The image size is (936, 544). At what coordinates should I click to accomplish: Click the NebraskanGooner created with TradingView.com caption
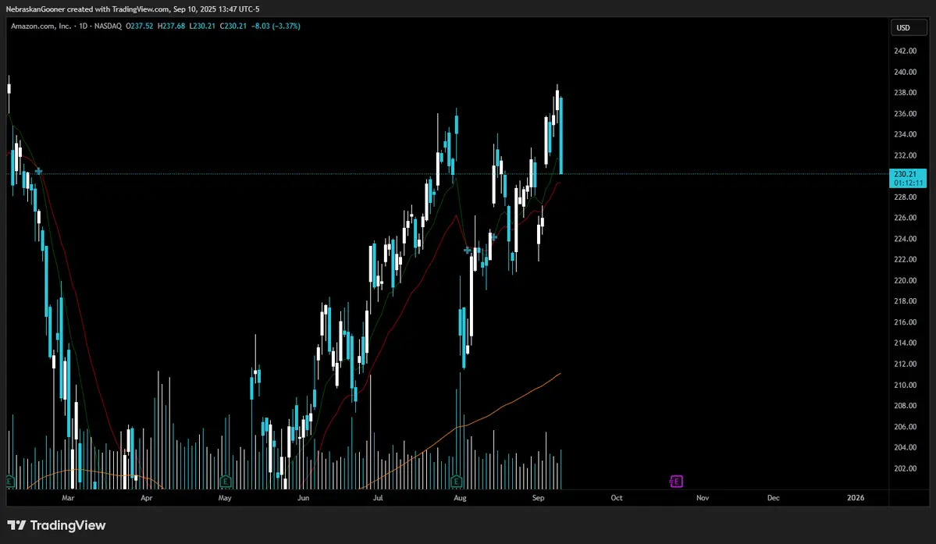(133, 9)
